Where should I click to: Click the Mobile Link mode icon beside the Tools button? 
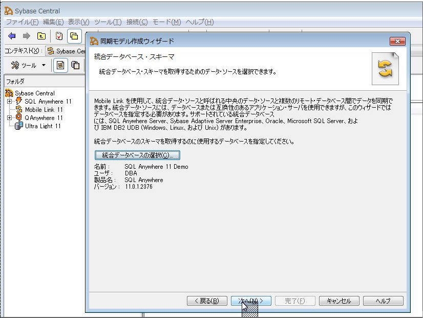(x=60, y=65)
